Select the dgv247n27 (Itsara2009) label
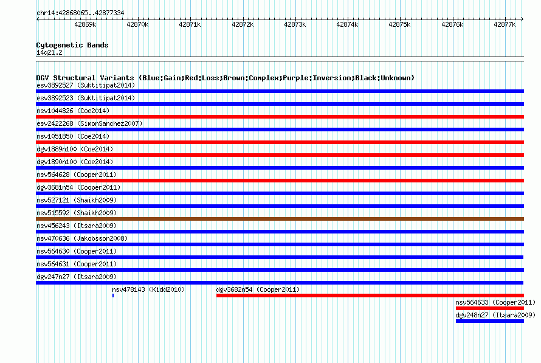Image resolution: width=541 pixels, height=363 pixels. pos(77,277)
